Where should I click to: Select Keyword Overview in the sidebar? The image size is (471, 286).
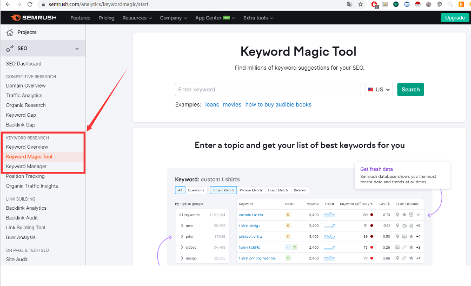(27, 147)
